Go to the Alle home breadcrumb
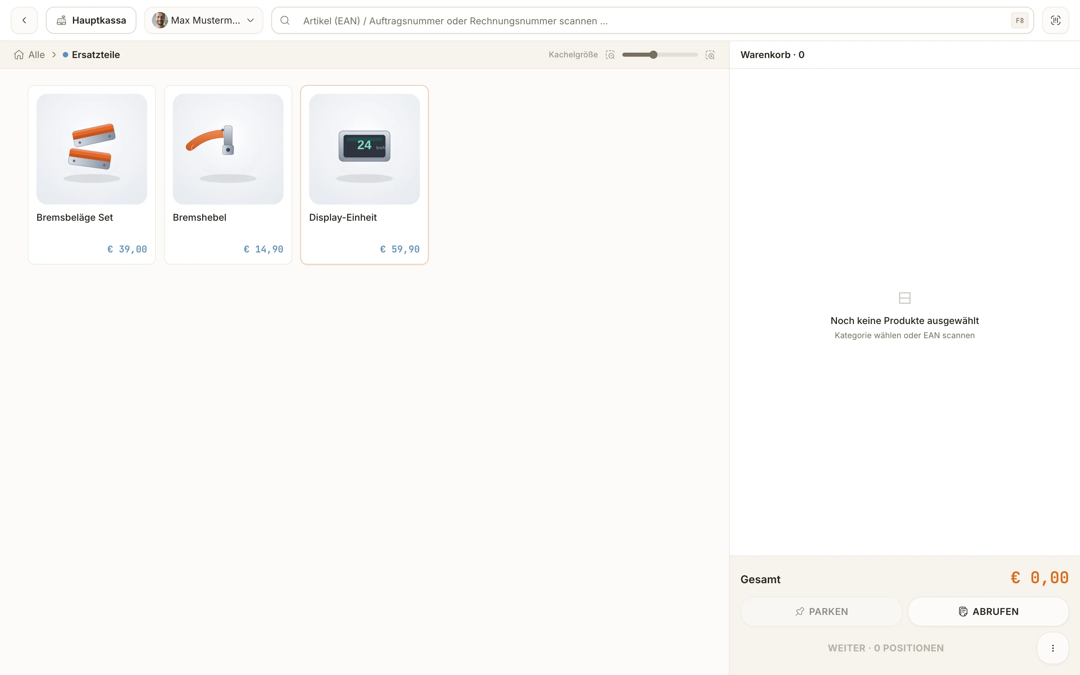The width and height of the screenshot is (1080, 675). pyautogui.click(x=29, y=54)
